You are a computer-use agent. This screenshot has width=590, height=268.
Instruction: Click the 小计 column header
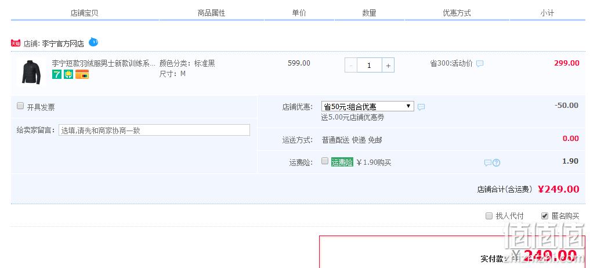tap(547, 13)
